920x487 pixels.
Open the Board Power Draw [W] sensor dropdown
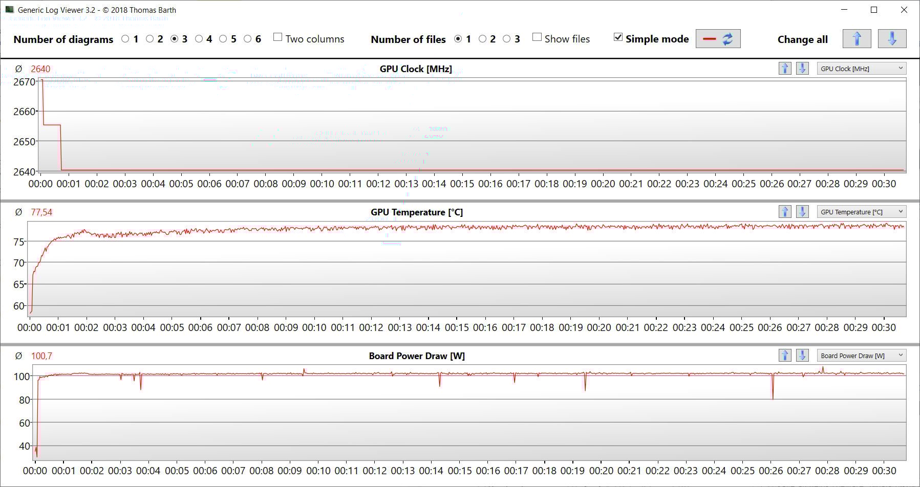click(862, 356)
